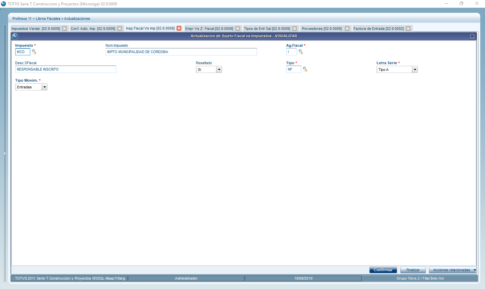Screen dimensions: 485x289
Task: Click the Nom.Impuesto input field
Action: click(x=181, y=52)
